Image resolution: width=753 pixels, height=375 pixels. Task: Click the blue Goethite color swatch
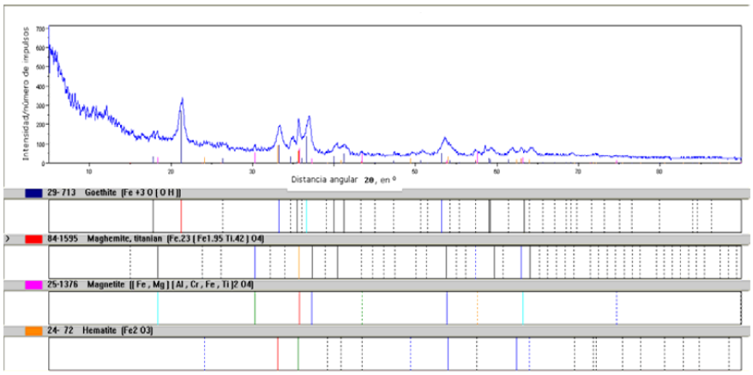pyautogui.click(x=35, y=193)
